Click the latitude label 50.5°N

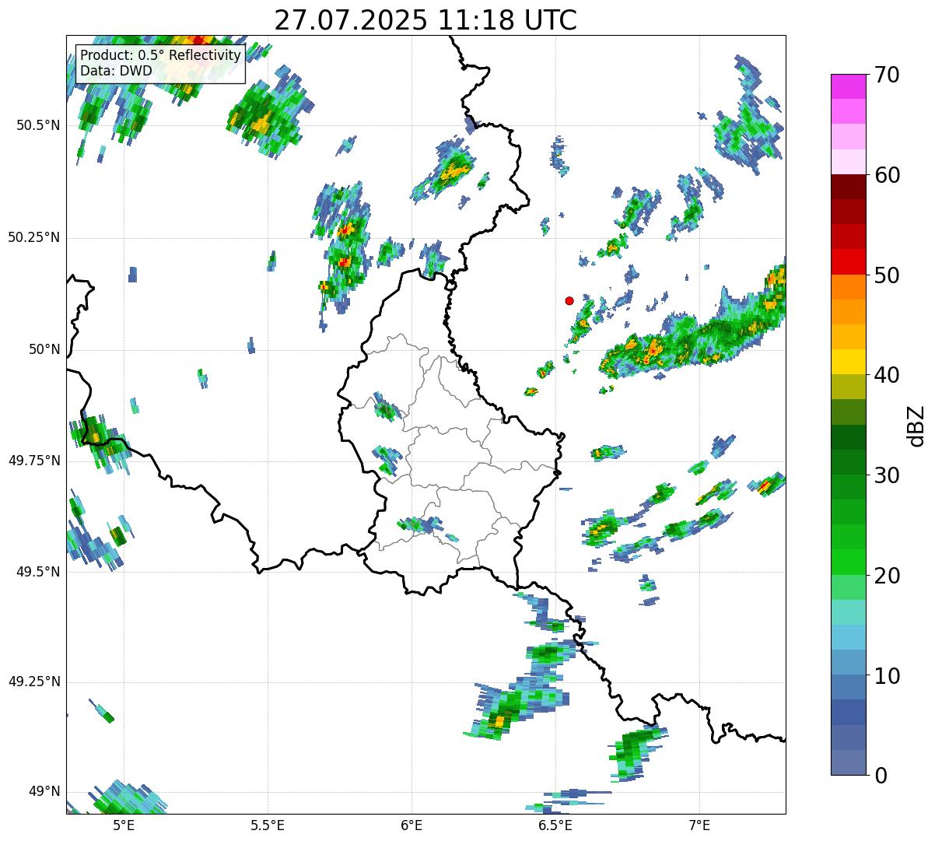click(x=38, y=125)
